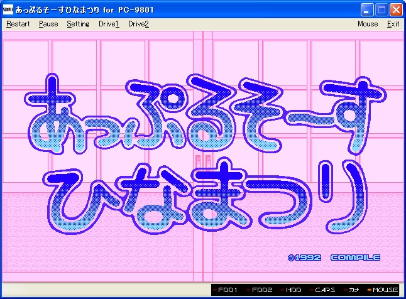Minimize the emulator window
This screenshot has height=299, width=406.
[x=367, y=10]
